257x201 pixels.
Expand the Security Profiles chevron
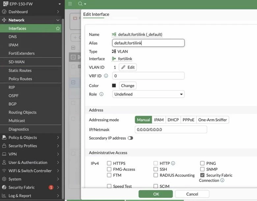58,146
